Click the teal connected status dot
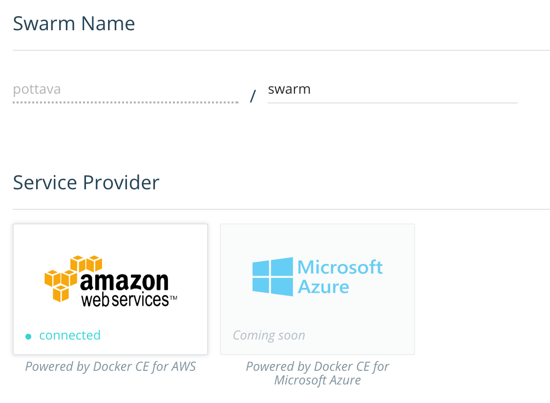This screenshot has width=550, height=403. tap(28, 337)
